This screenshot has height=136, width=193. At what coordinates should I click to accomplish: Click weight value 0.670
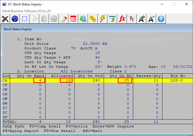130,67
